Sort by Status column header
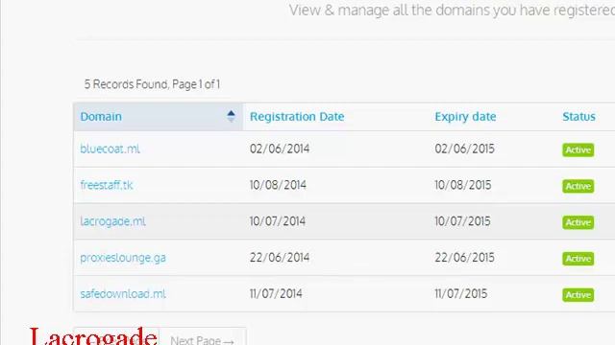 click(578, 117)
